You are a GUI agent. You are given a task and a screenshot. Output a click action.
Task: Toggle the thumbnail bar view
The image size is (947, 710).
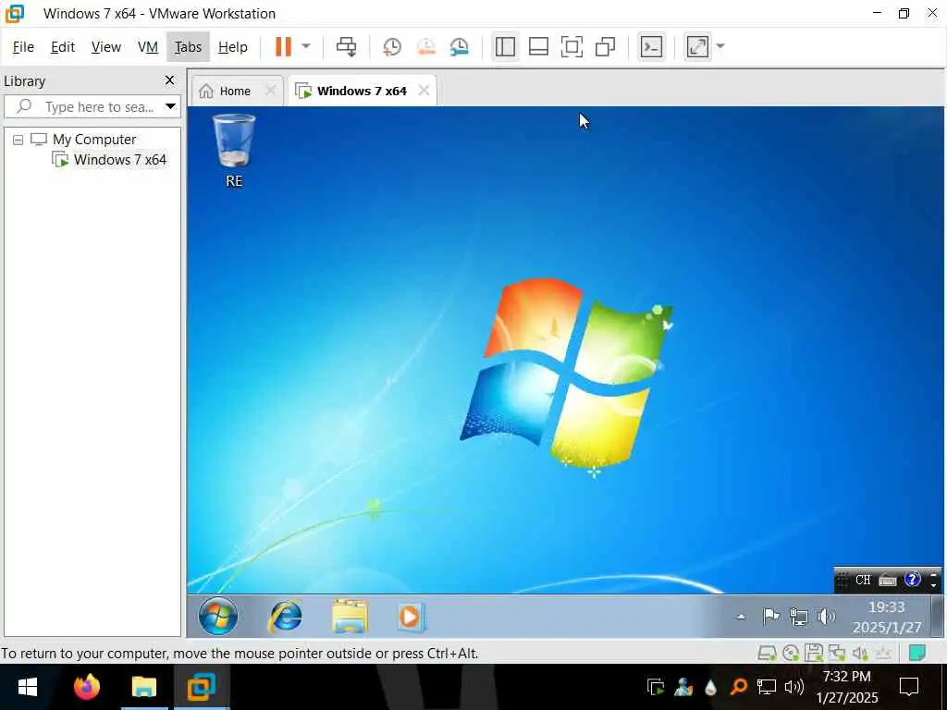tap(538, 46)
